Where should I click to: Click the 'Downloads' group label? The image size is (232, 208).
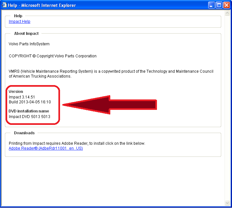click(24, 133)
